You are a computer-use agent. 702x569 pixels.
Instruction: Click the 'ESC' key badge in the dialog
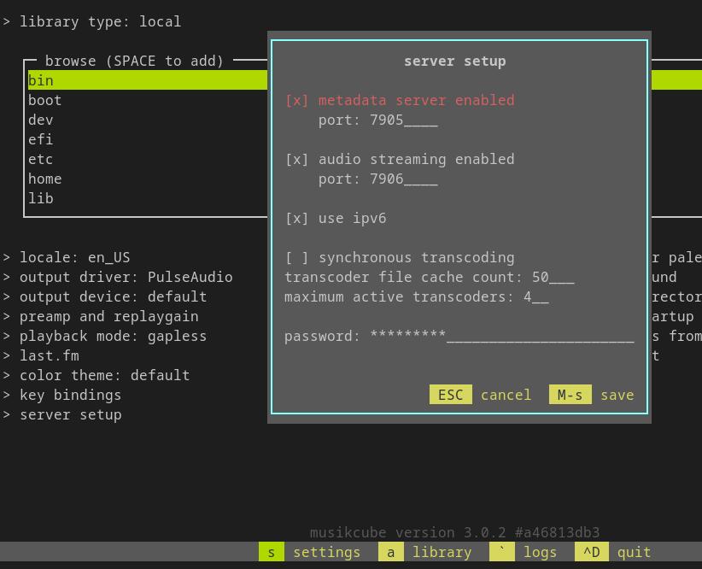coord(451,395)
